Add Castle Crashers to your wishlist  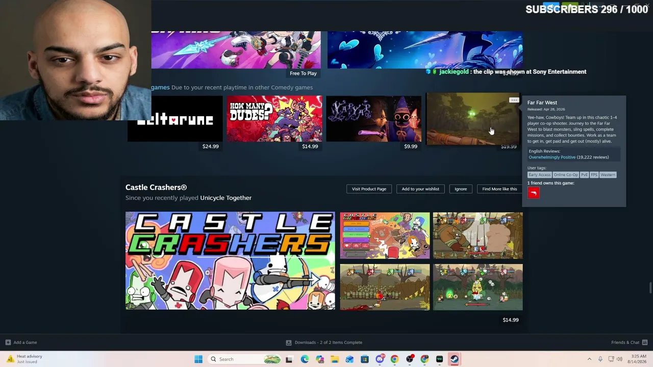click(x=420, y=189)
